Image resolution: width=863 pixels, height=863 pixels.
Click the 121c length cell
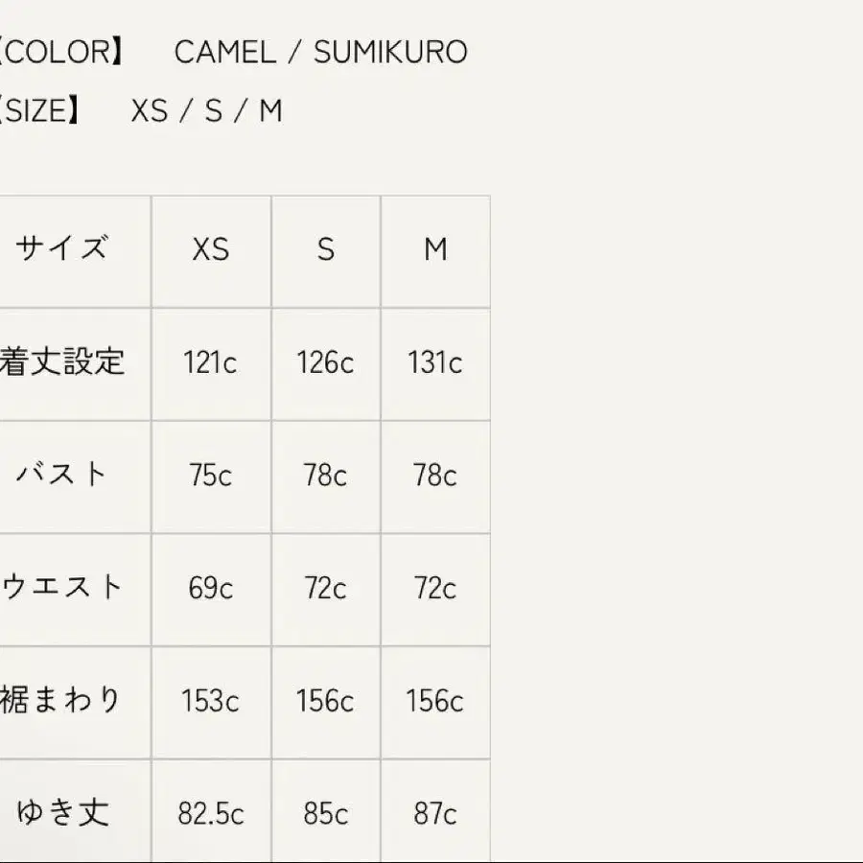(x=210, y=362)
